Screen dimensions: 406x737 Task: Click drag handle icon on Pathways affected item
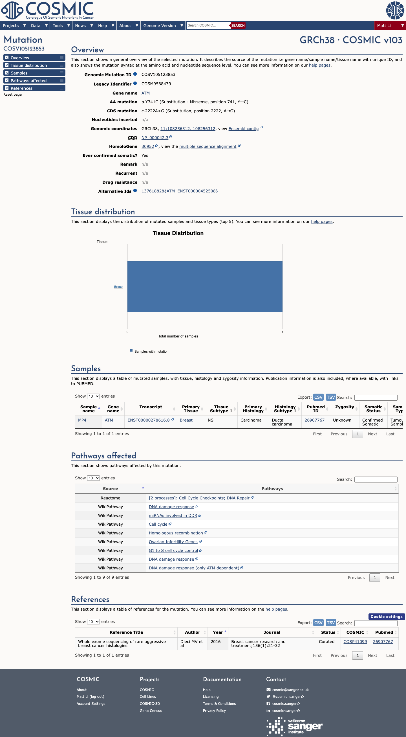[x=62, y=81]
